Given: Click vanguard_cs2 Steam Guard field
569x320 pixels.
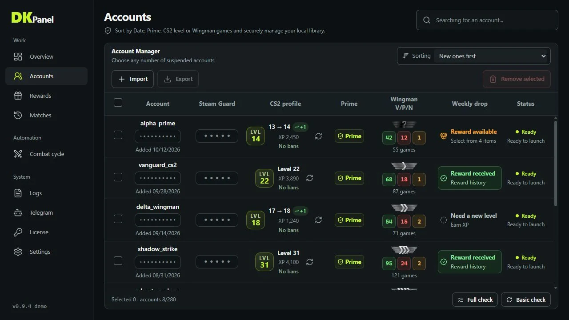Looking at the screenshot, I should (x=217, y=178).
